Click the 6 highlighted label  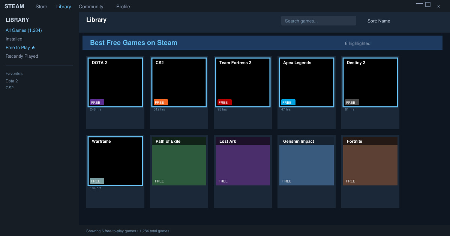click(358, 43)
